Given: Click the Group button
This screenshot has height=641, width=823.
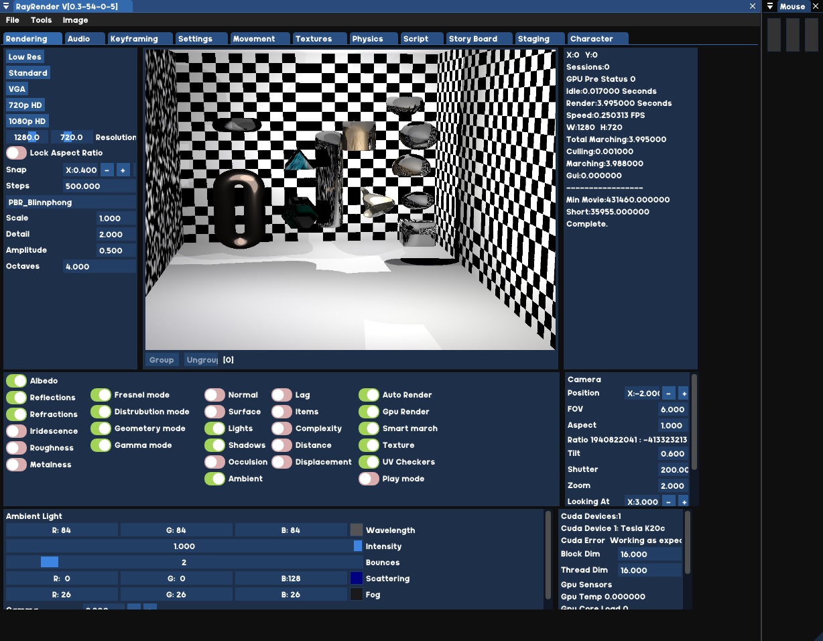Looking at the screenshot, I should click(x=162, y=360).
